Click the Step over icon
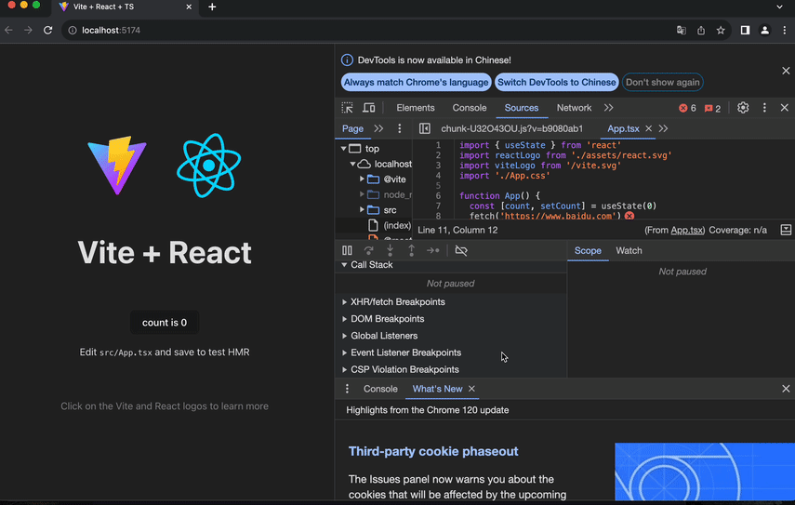 pos(368,250)
